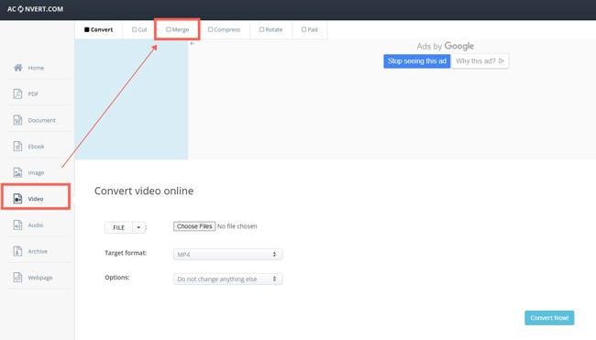Open the Convert tab
Screen dimensions: 596x340
tap(98, 29)
